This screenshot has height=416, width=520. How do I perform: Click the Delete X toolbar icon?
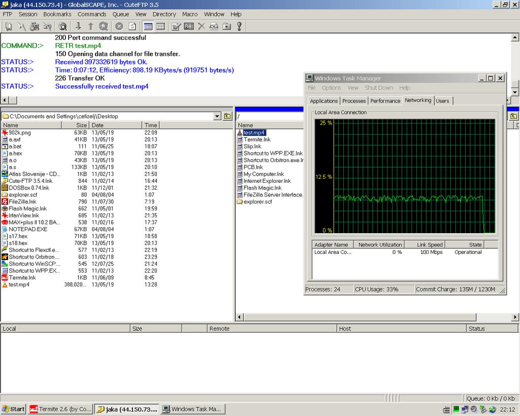201,26
